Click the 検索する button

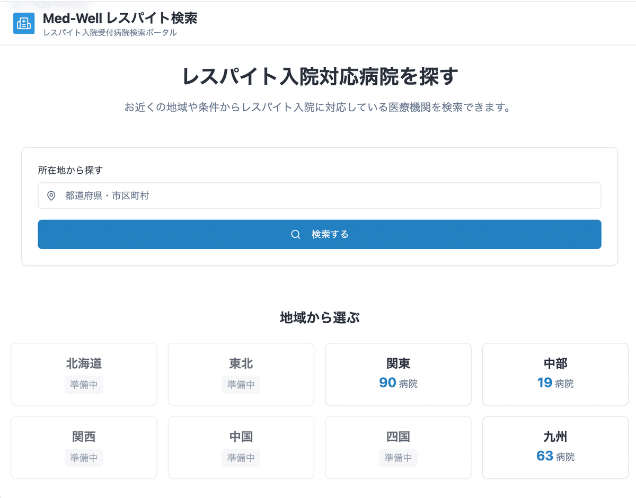click(320, 234)
